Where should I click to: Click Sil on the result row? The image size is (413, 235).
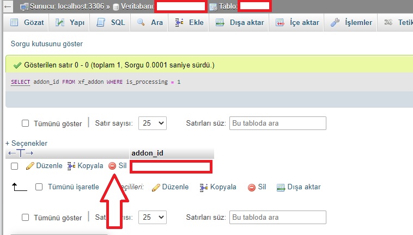(118, 166)
